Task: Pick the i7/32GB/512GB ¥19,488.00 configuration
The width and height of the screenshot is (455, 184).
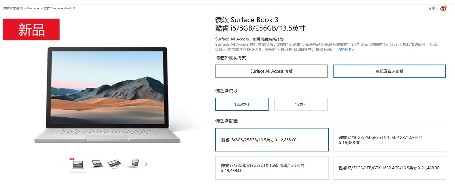Action: click(272, 168)
